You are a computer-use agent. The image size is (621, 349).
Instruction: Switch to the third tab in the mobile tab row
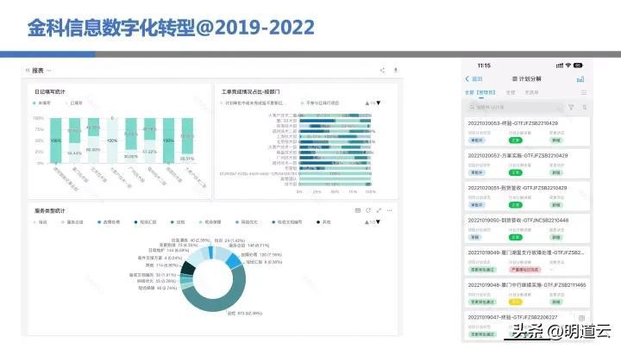(531, 91)
